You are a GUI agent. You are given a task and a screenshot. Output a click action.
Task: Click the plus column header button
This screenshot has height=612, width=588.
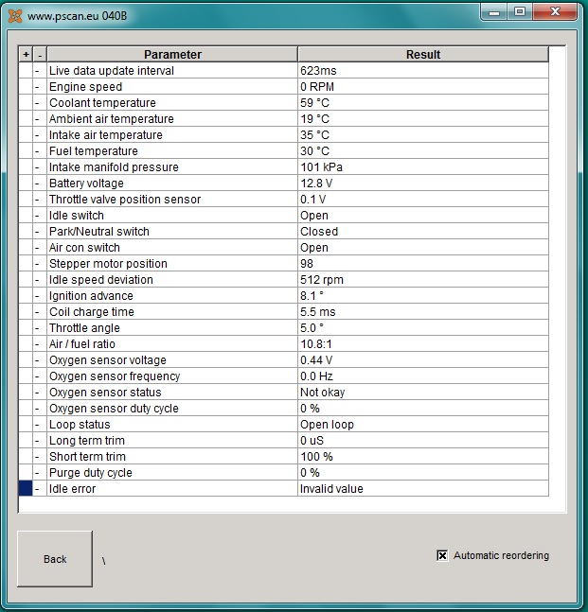tap(26, 54)
